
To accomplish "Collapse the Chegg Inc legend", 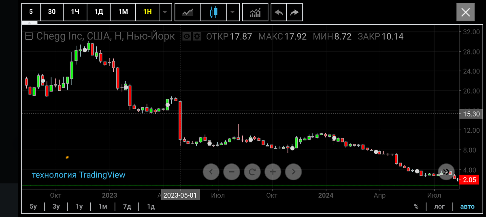I will pos(29,36).
